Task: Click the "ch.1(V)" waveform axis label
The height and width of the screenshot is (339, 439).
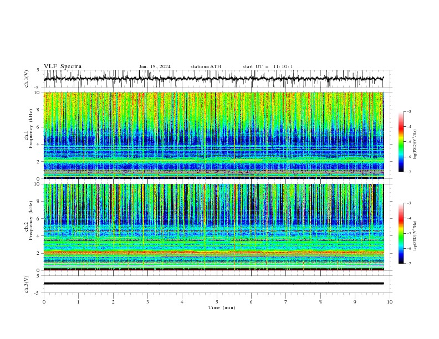Action: click(26, 79)
